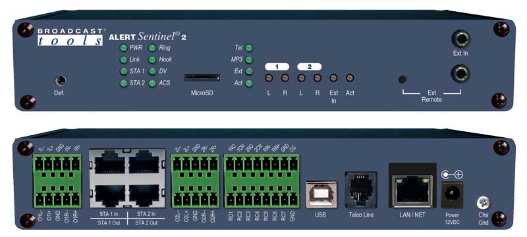Click the Tel indicator LED
The height and width of the screenshot is (237, 527).
[249, 48]
